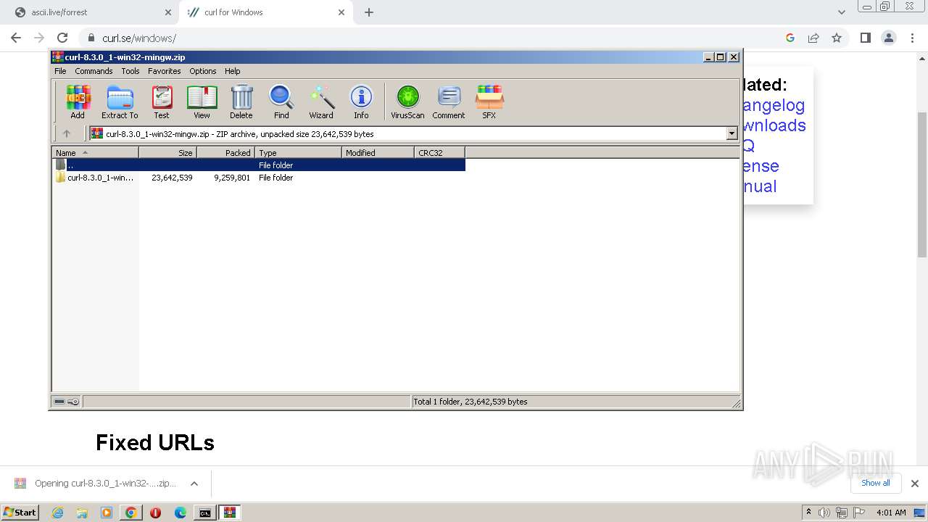Open the Chrome profile avatar
Image resolution: width=928 pixels, height=522 pixels.
(x=888, y=38)
